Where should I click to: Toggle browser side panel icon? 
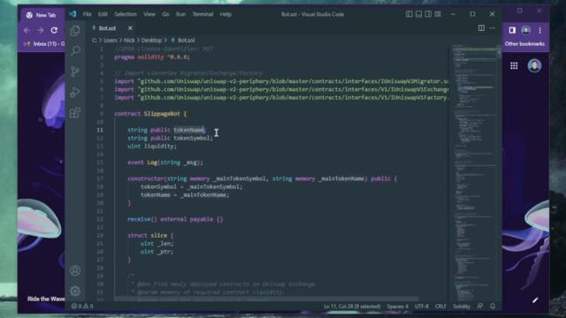click(512, 30)
